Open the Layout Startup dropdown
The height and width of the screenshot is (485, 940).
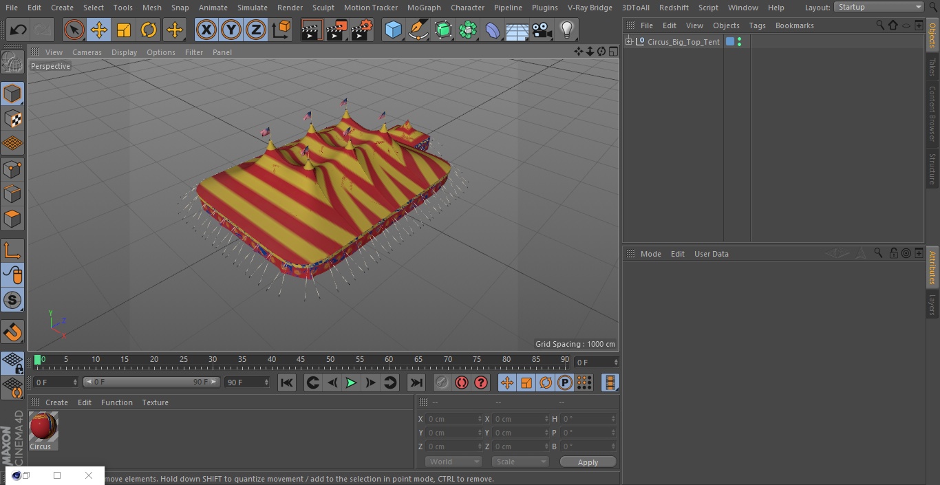[879, 7]
